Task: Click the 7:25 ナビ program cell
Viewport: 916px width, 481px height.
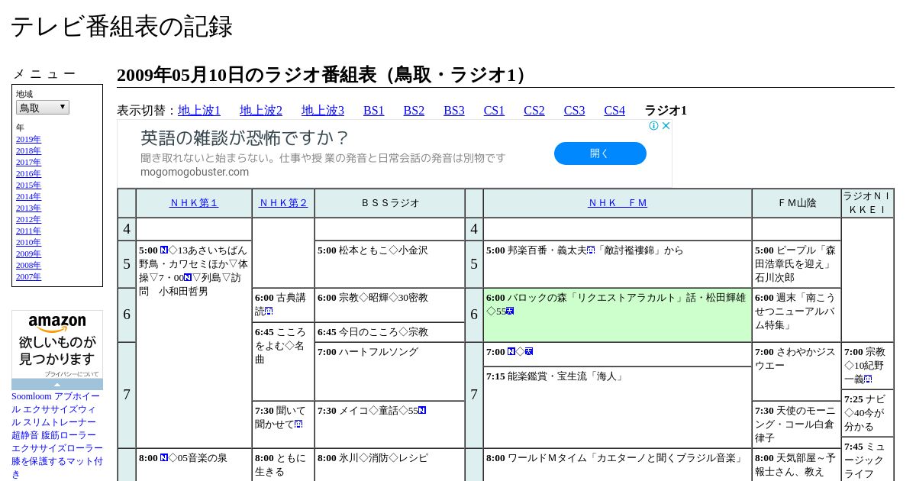Action: click(868, 412)
